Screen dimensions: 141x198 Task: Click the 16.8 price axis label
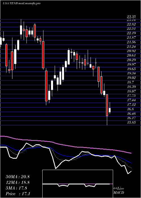click(130, 109)
